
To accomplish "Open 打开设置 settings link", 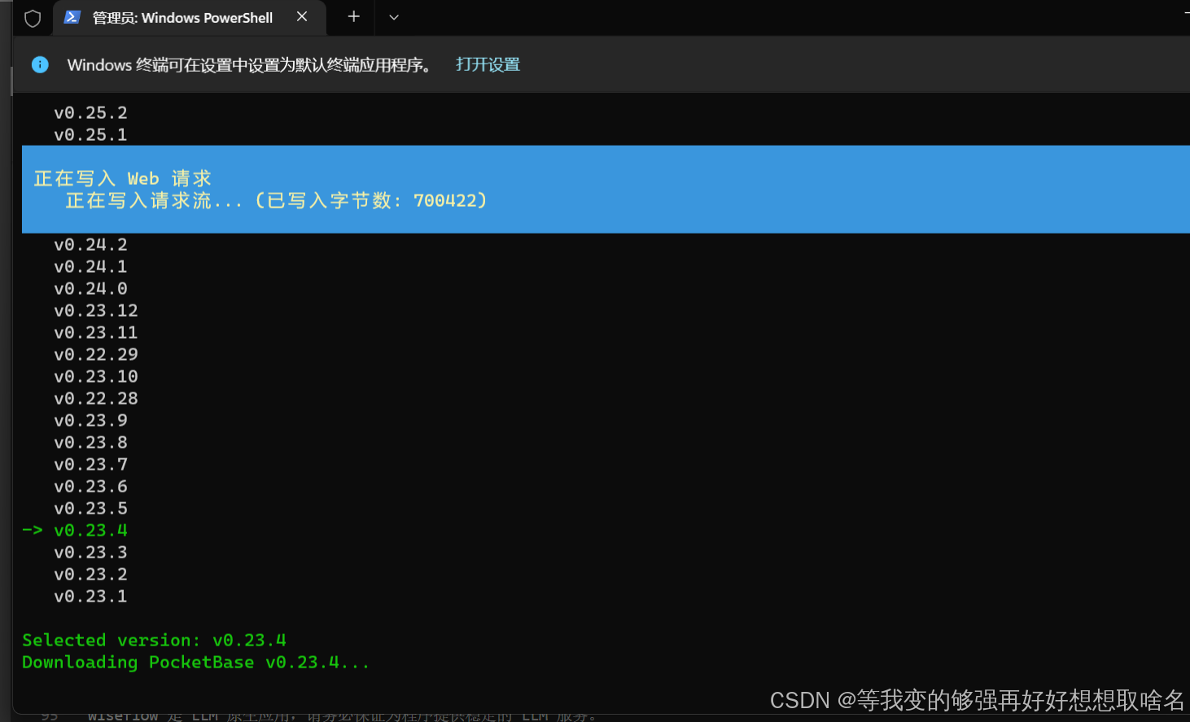I will (487, 64).
